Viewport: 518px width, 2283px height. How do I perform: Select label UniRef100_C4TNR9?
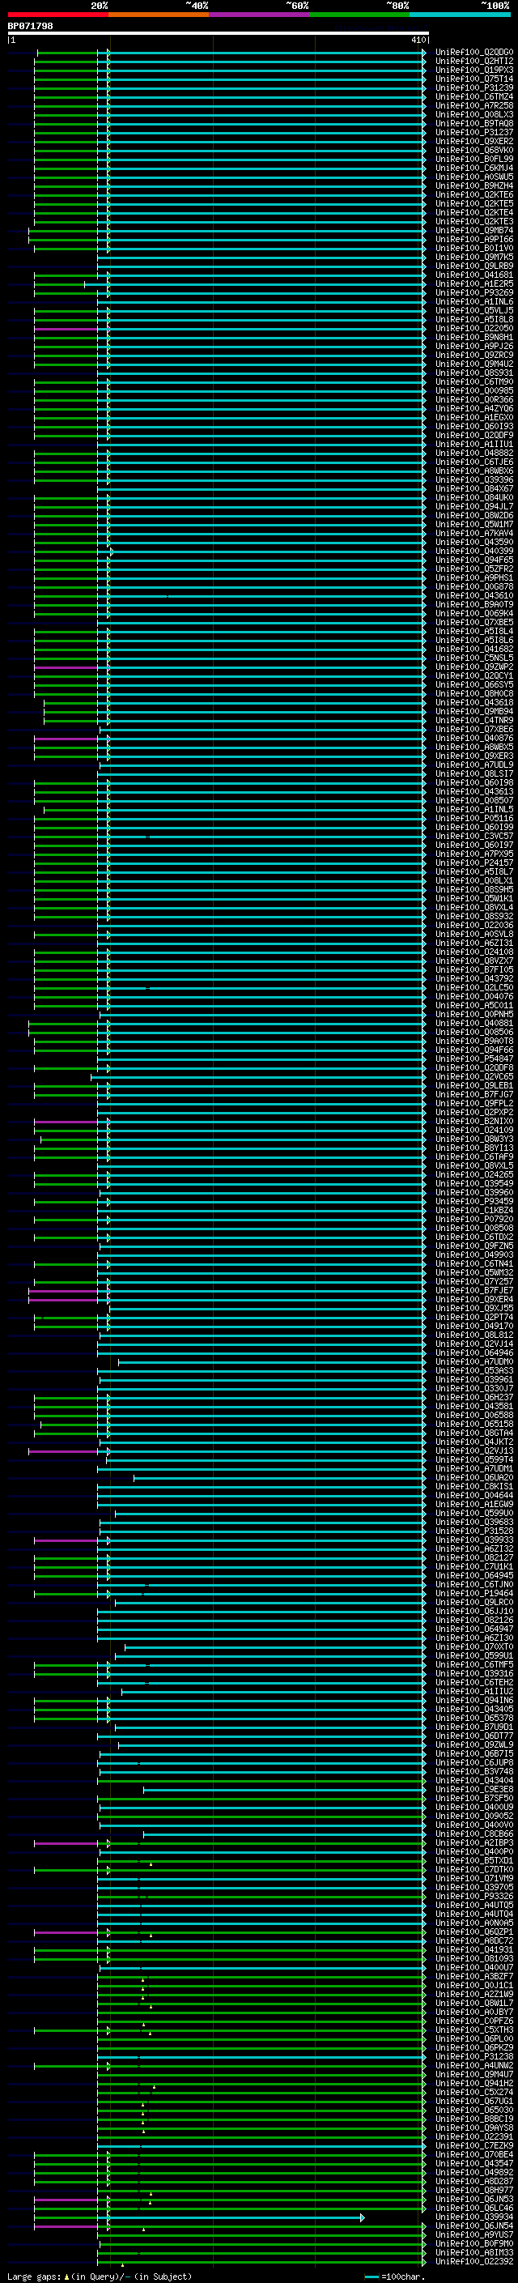(474, 721)
